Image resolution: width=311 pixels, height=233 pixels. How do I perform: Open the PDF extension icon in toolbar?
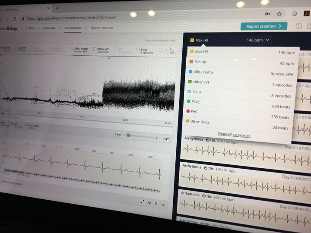coord(306,13)
